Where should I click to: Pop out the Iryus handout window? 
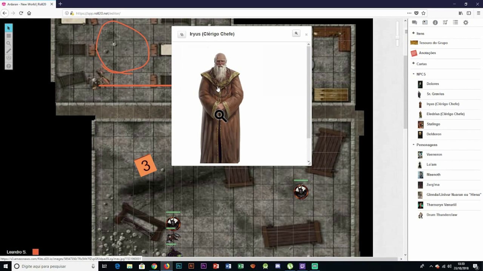[x=182, y=34]
